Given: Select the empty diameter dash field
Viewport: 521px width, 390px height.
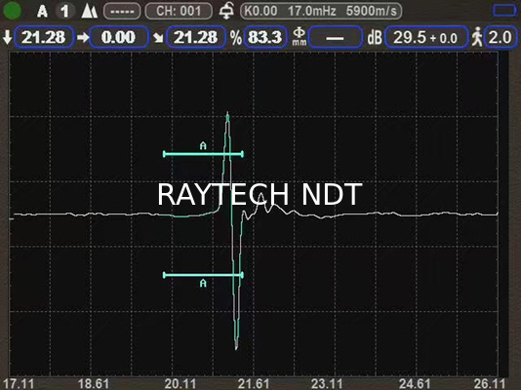Looking at the screenshot, I should pos(336,37).
